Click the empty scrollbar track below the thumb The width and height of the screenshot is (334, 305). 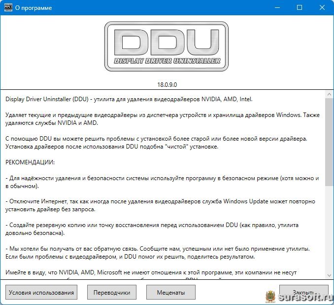pyautogui.click(x=329, y=229)
